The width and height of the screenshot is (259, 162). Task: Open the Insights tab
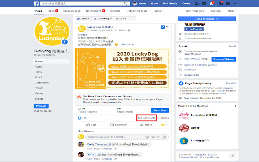coord(115,11)
